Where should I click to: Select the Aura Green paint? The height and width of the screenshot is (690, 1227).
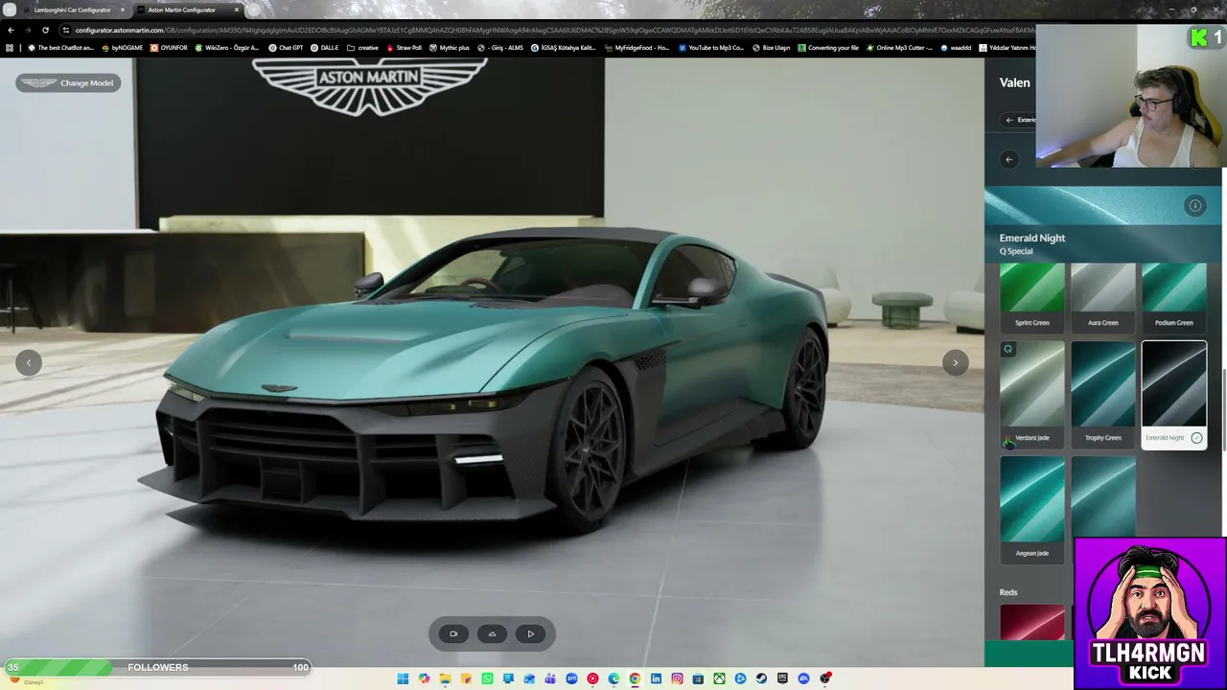pyautogui.click(x=1103, y=297)
